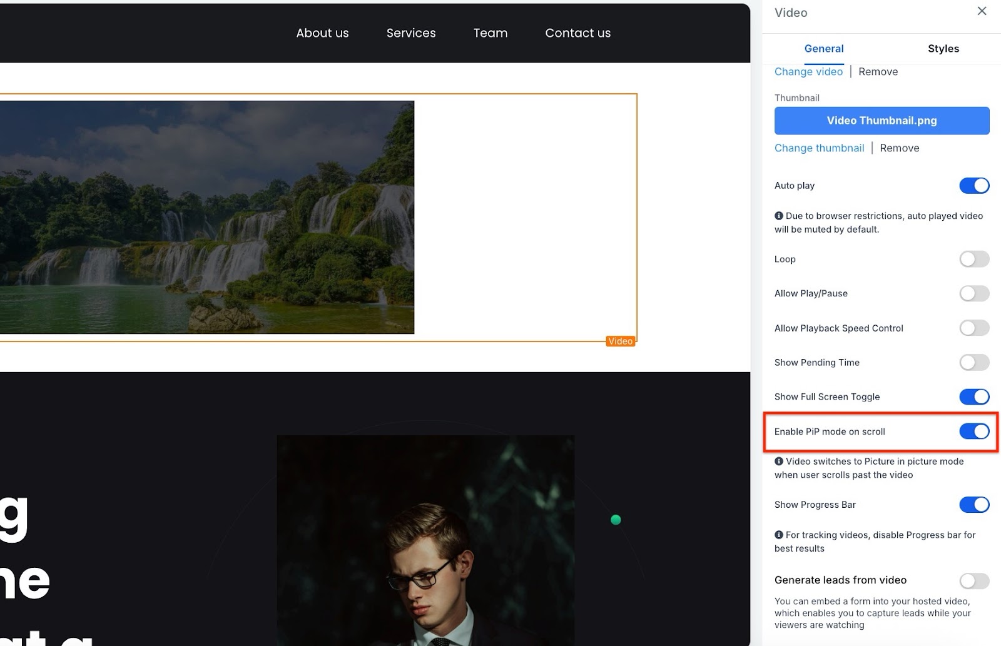Select the General tab
The width and height of the screenshot is (1001, 646).
[x=823, y=49]
